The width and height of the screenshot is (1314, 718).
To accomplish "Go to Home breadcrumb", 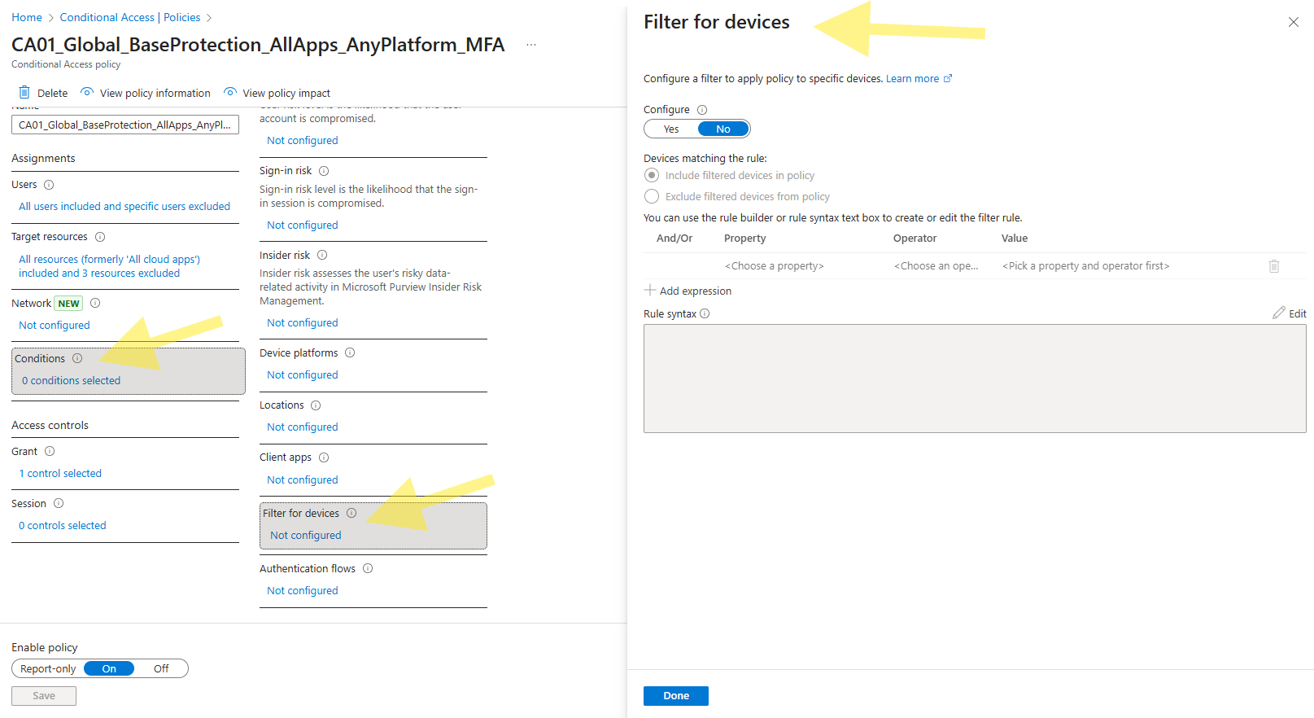I will (x=27, y=17).
